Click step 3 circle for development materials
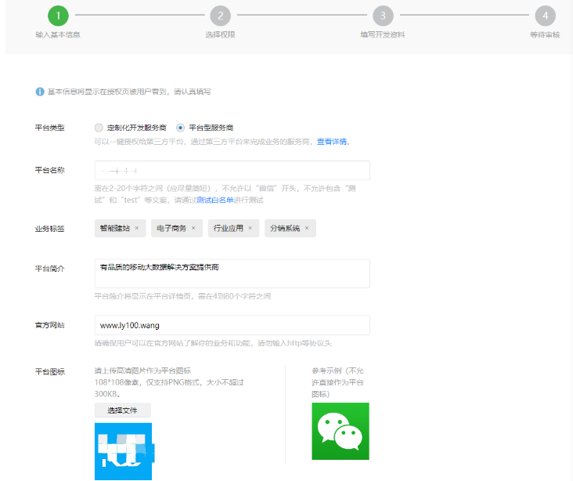 pos(382,15)
